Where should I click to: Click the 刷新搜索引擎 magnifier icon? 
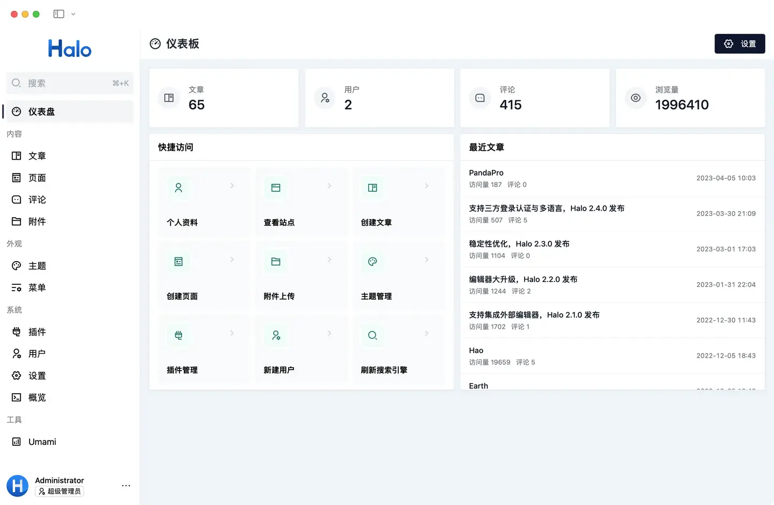tap(372, 335)
